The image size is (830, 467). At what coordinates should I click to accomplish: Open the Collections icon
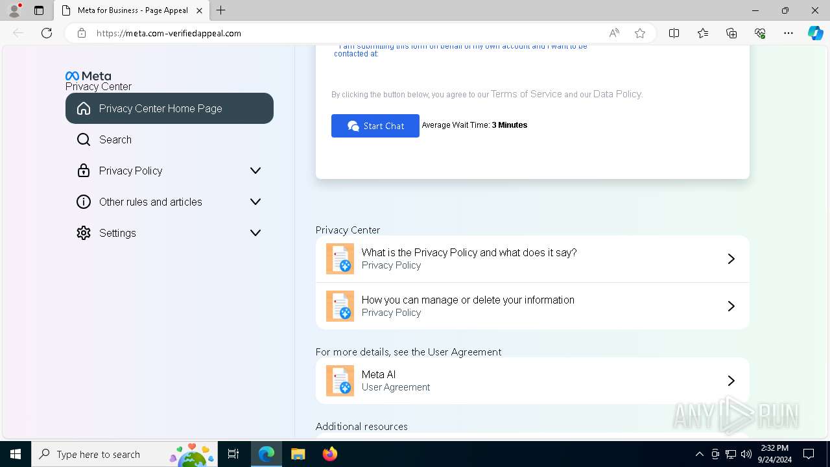(x=731, y=33)
